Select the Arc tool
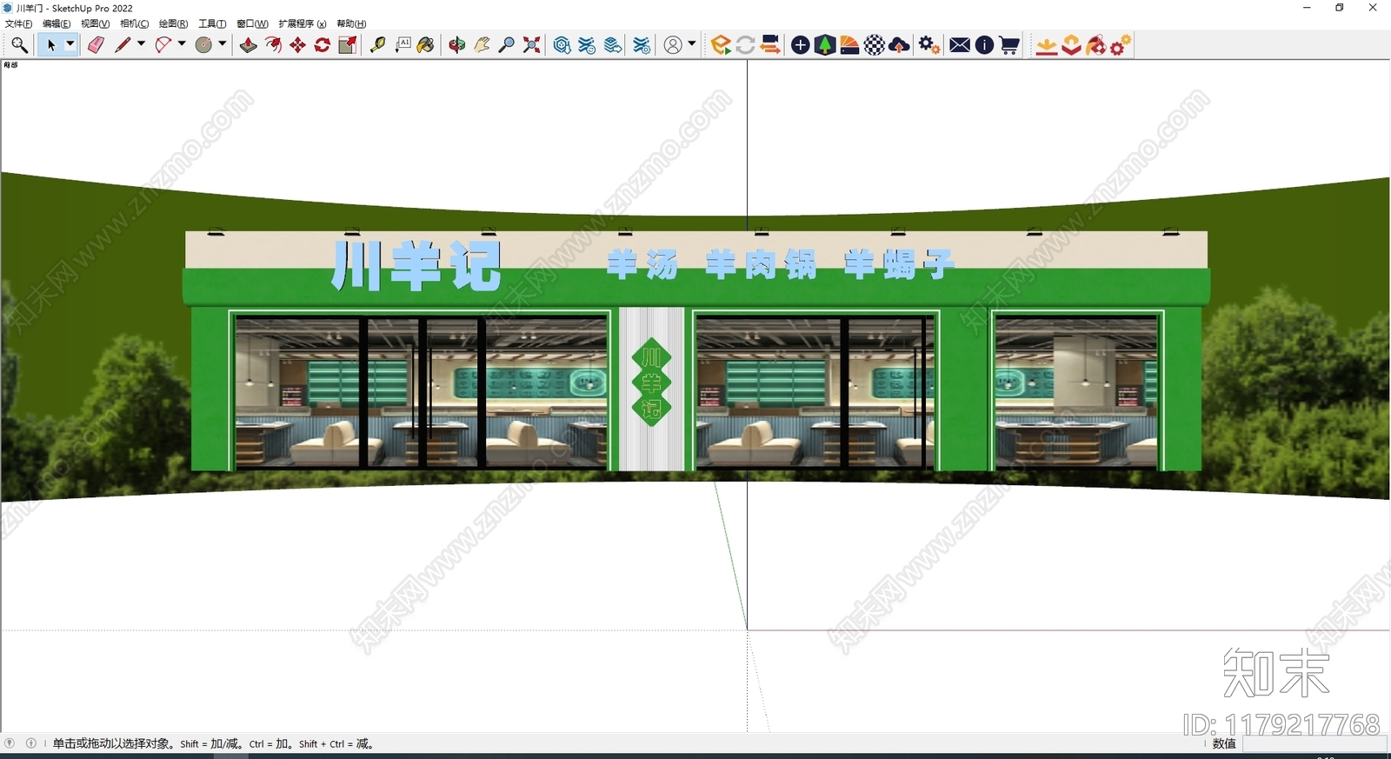 point(163,45)
